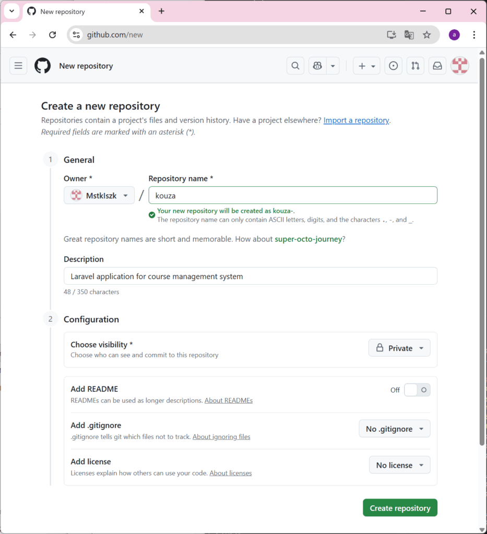Click the GitHub Octocat logo
Viewport: 487px width, 534px height.
coord(43,66)
